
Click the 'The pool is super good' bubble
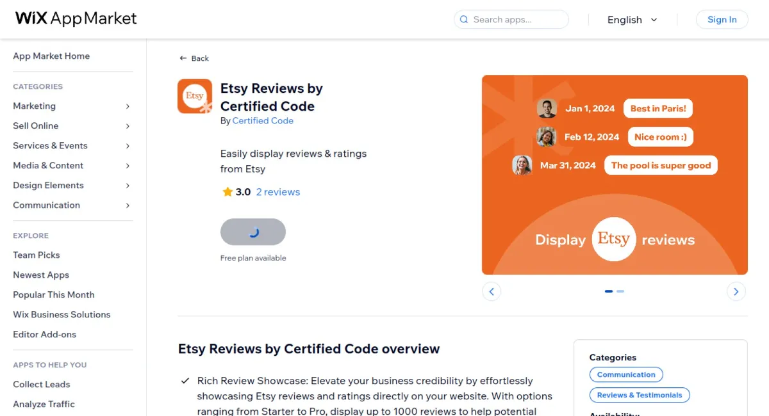[661, 165]
